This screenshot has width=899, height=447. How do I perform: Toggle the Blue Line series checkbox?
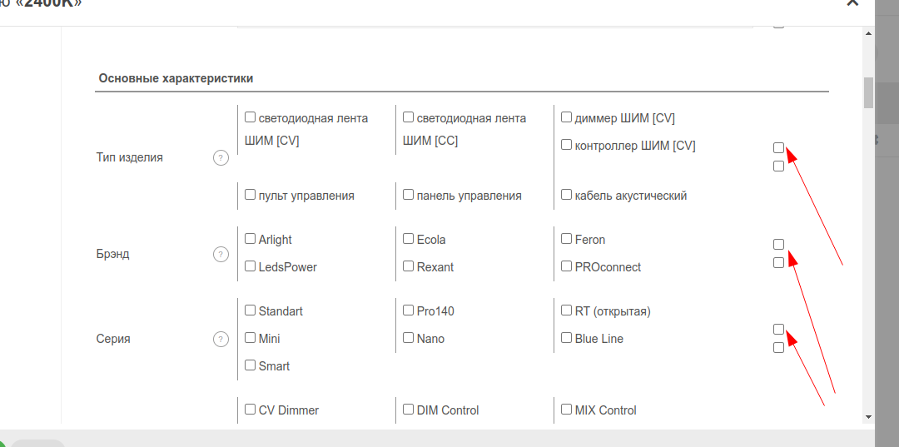(567, 338)
